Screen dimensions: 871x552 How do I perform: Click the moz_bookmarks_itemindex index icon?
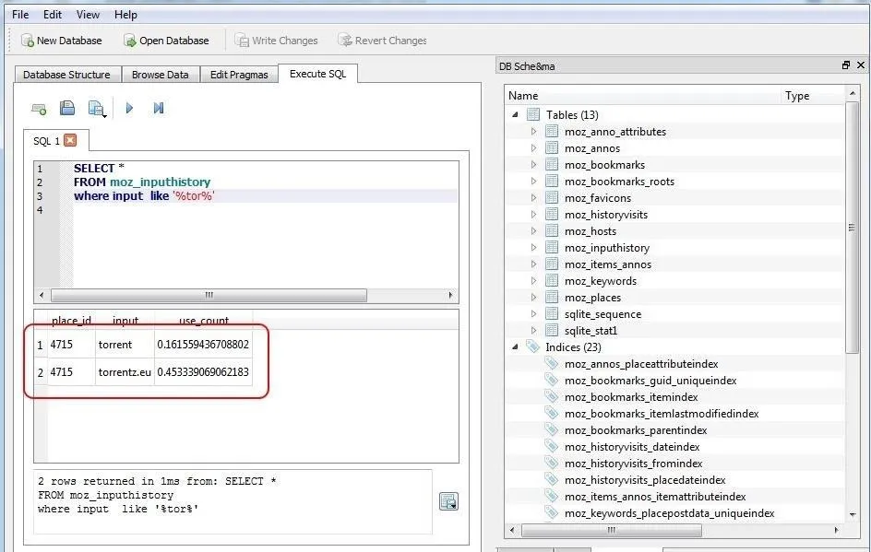point(551,396)
